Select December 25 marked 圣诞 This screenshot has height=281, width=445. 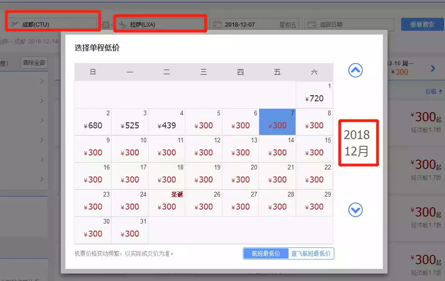pyautogui.click(x=167, y=203)
